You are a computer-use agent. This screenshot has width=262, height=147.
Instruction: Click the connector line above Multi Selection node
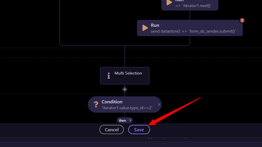coord(125,57)
